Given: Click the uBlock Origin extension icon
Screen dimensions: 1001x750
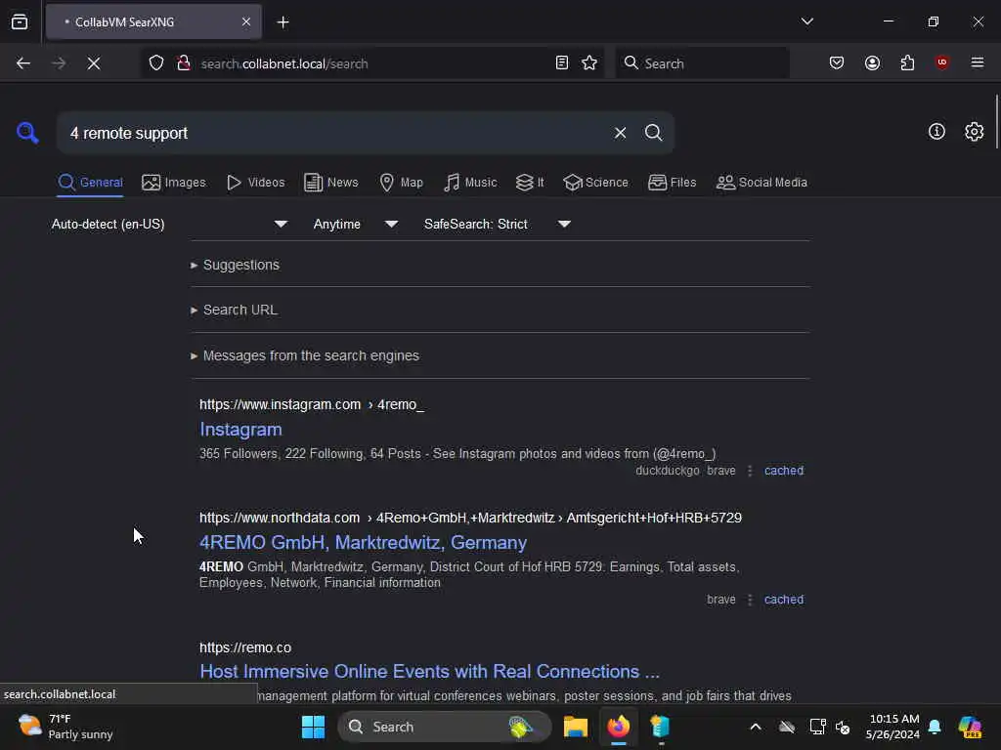Looking at the screenshot, I should [x=941, y=62].
